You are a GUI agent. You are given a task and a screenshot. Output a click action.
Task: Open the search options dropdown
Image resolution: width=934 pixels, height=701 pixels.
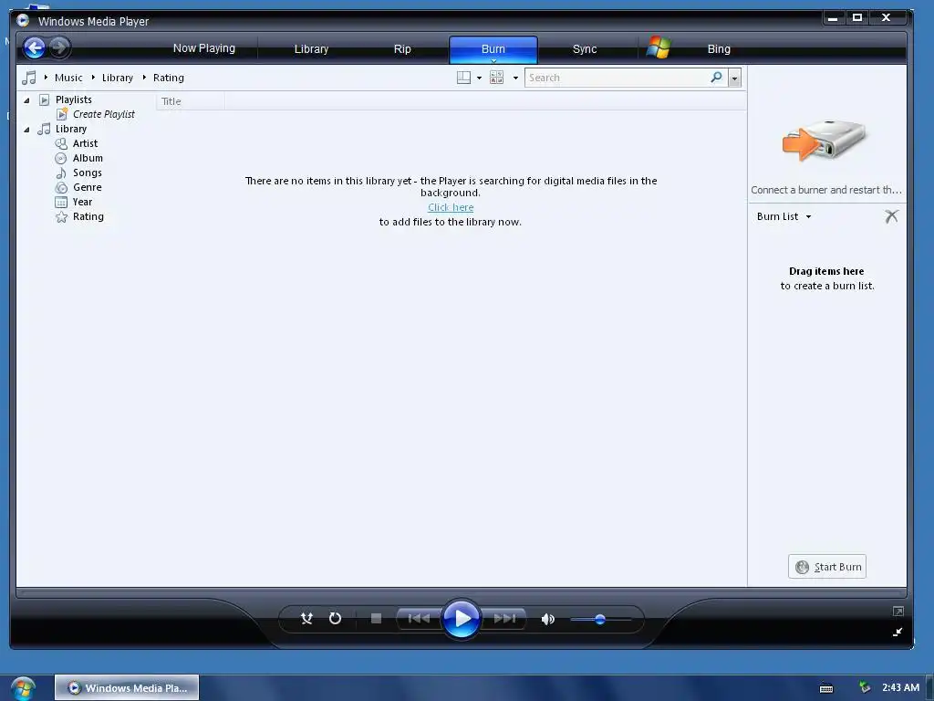point(734,78)
